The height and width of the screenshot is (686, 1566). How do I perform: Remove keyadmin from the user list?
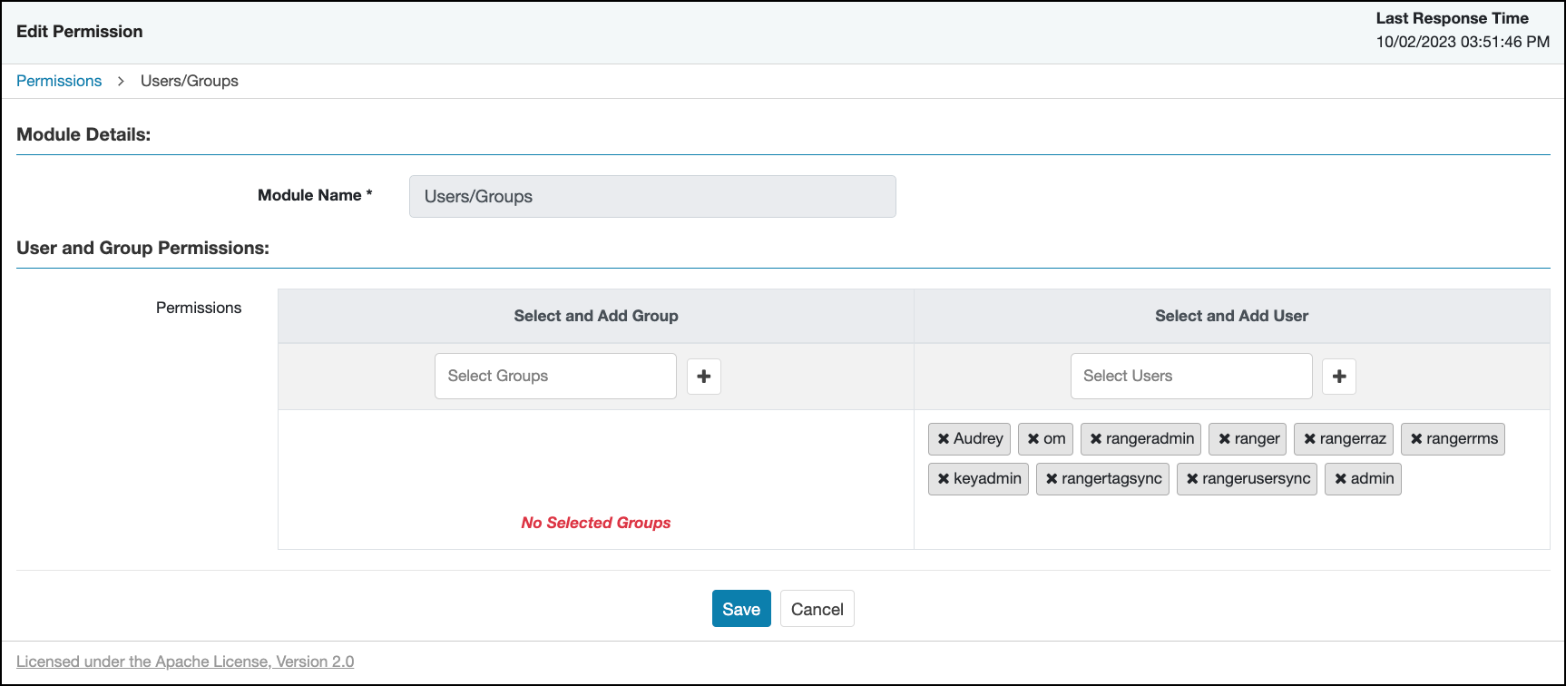944,479
